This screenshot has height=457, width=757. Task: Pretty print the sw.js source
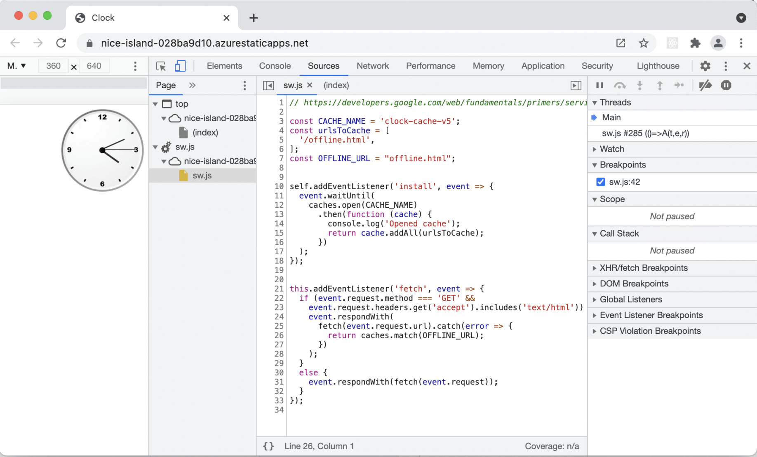[x=268, y=446]
